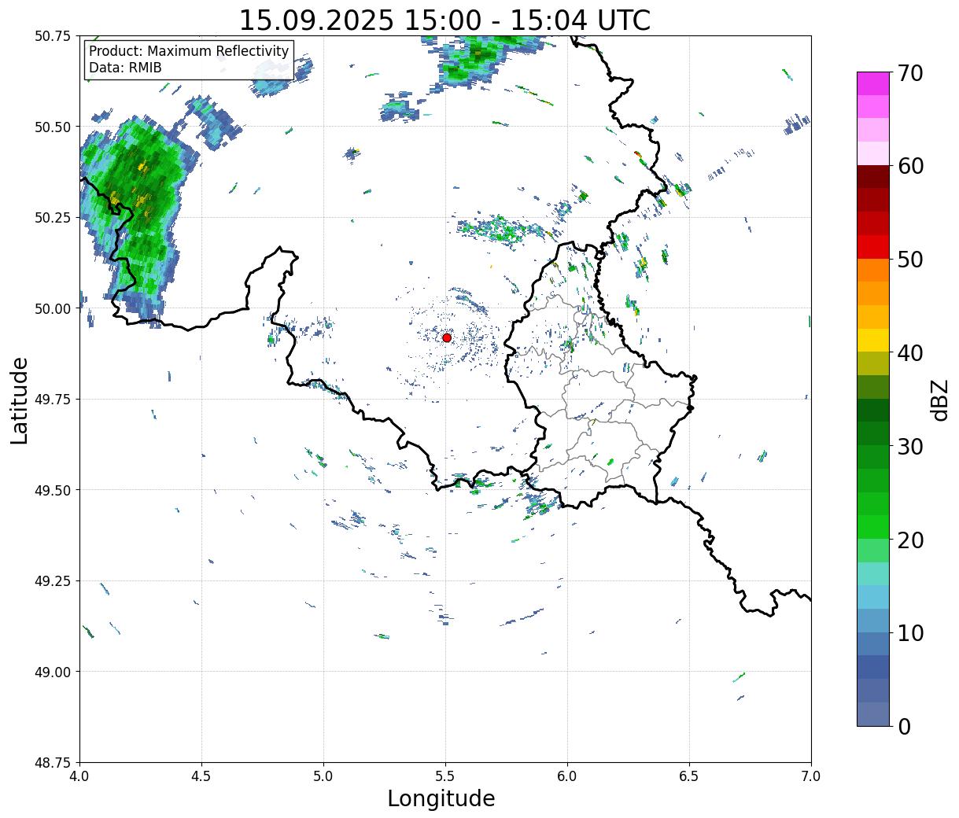
Task: Click the bottom grey-blue colorbar segment
Action: (x=873, y=713)
